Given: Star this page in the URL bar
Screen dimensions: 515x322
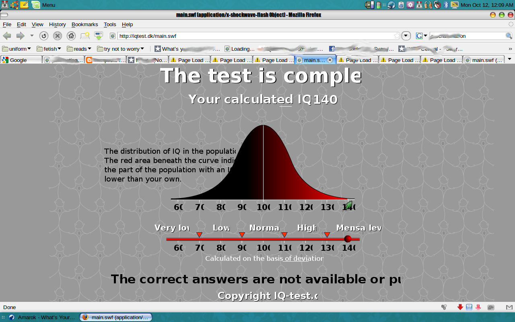Looking at the screenshot, I should pyautogui.click(x=397, y=36).
